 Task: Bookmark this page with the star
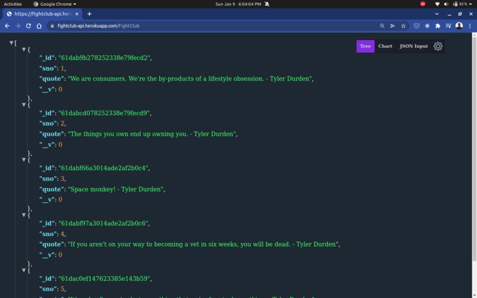404,26
